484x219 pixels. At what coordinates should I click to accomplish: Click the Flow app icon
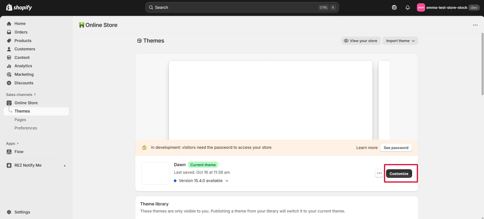point(9,152)
